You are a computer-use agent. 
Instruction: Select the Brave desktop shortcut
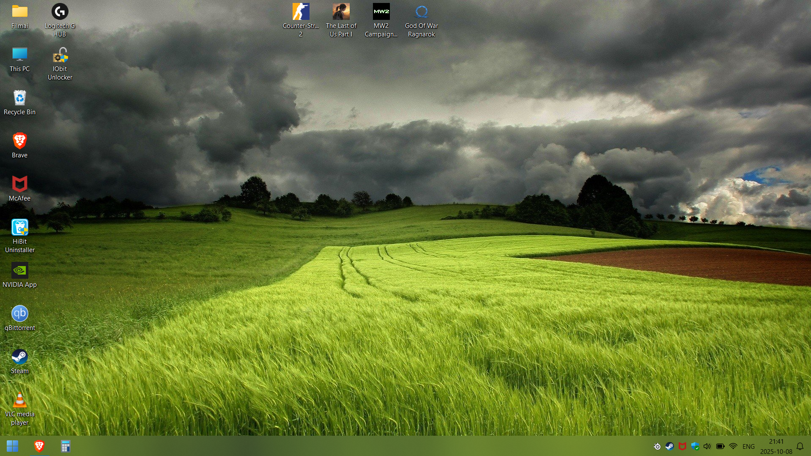point(19,146)
